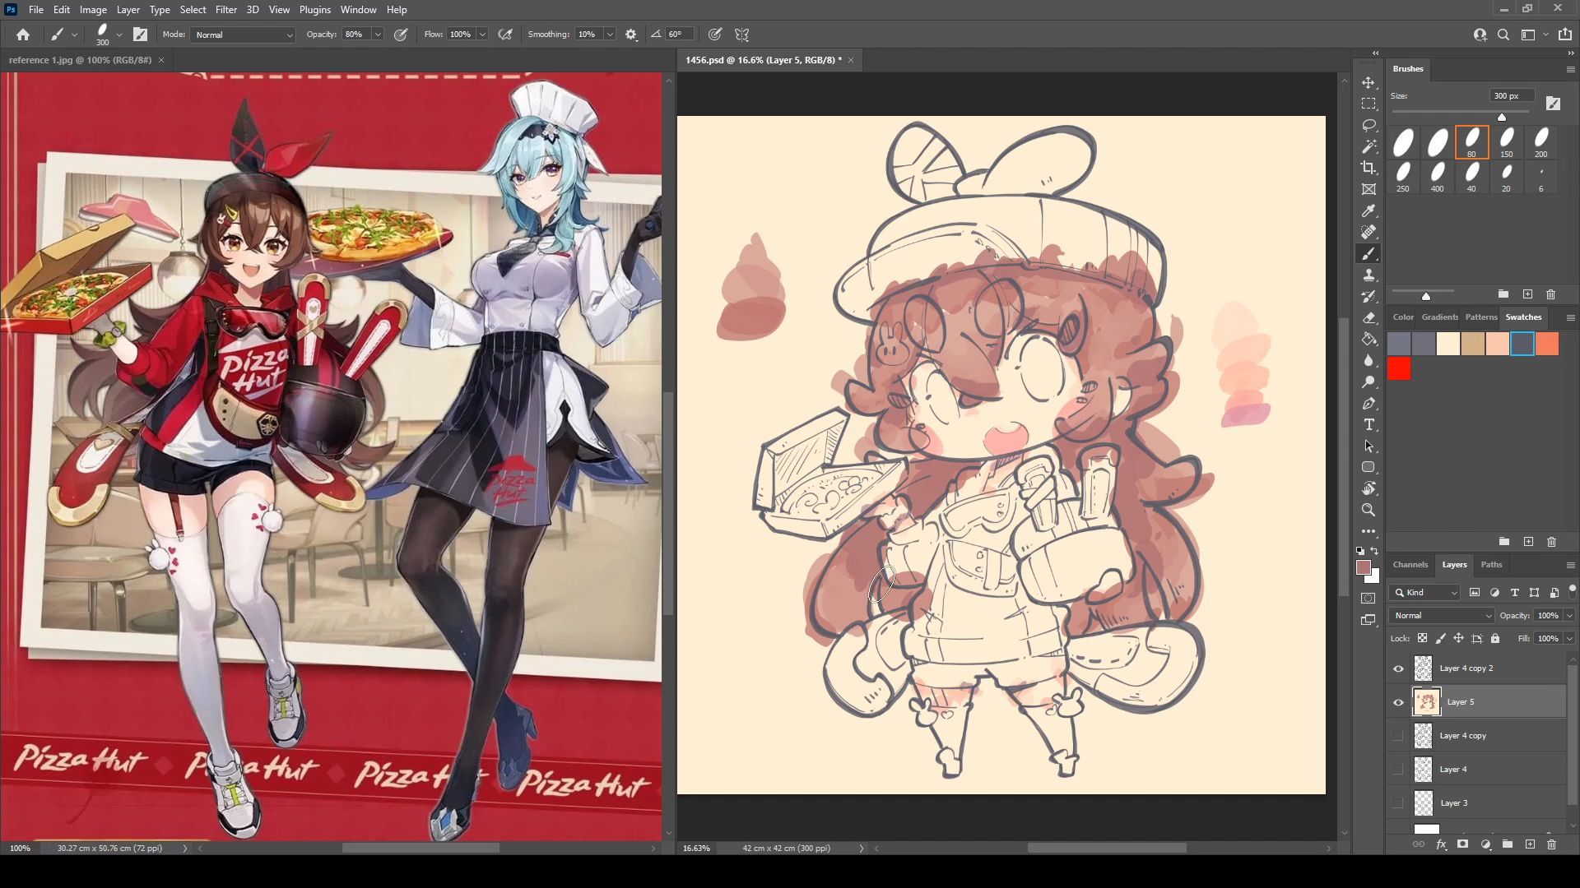This screenshot has height=888, width=1580.
Task: Toggle lock transparent pixels
Action: pos(1422,639)
